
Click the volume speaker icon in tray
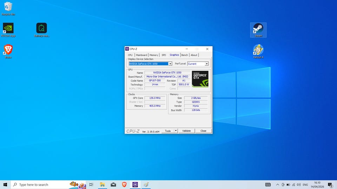[x=298, y=184]
